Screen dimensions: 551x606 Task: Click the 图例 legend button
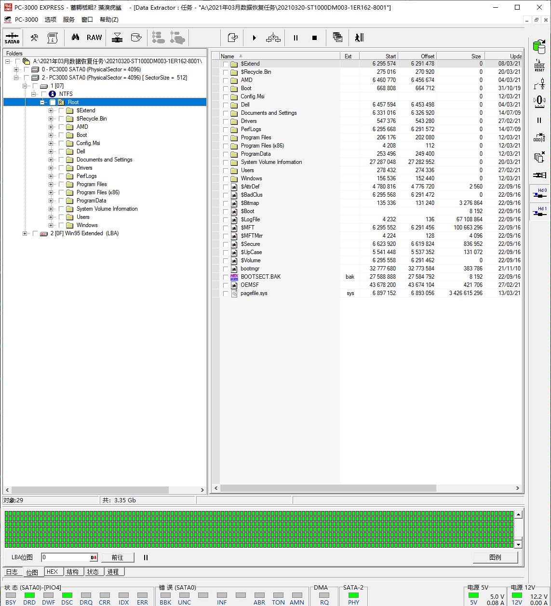tap(495, 557)
